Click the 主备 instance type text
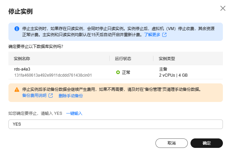Screen dimensions: 232x157 [x=163, y=69]
